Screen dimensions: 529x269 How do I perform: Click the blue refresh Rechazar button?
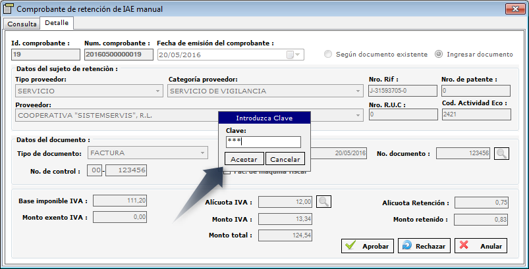coord(424,246)
